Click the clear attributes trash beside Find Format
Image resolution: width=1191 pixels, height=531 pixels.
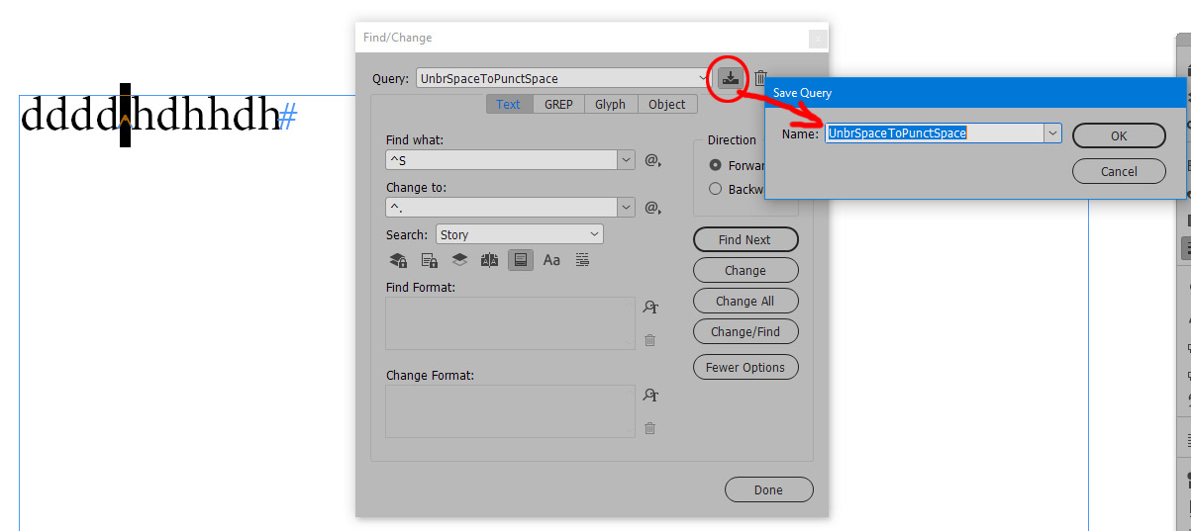point(650,339)
